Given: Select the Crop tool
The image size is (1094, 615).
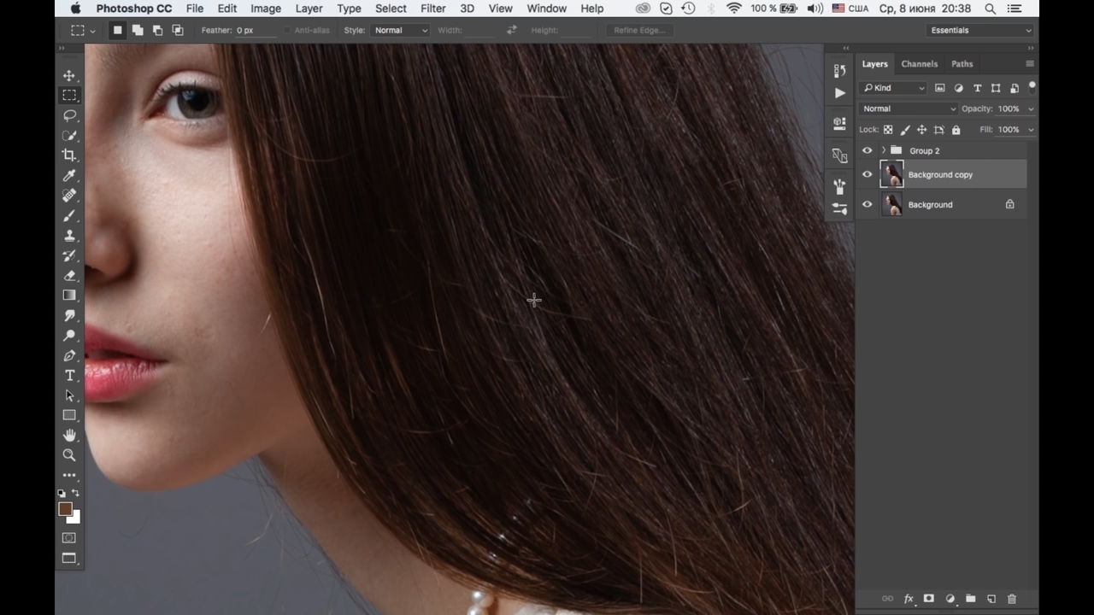Looking at the screenshot, I should tap(69, 155).
